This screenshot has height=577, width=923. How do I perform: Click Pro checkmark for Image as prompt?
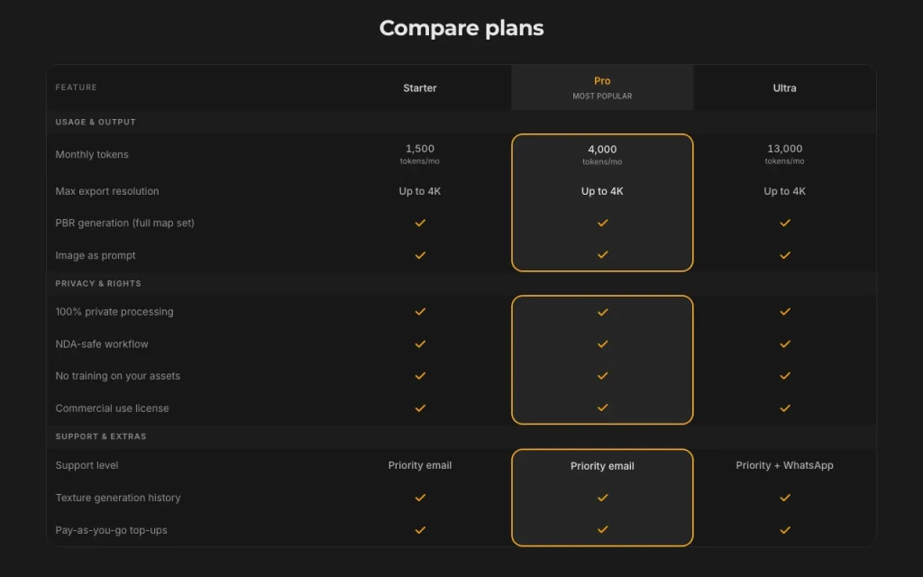pyautogui.click(x=602, y=254)
